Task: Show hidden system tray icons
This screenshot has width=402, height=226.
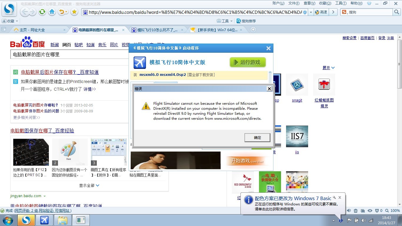Action: [x=333, y=220]
